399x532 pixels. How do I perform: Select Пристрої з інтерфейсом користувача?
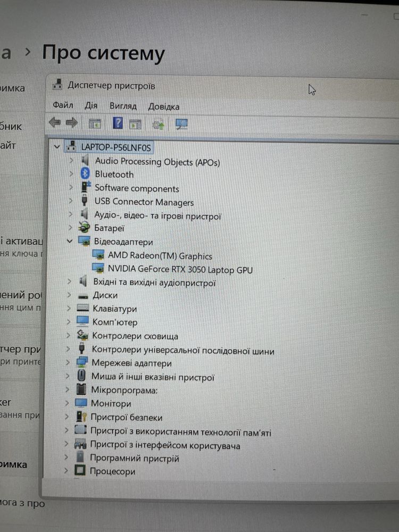pos(165,445)
